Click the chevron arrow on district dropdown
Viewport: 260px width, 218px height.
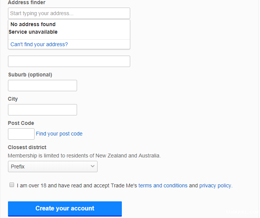[93, 167]
